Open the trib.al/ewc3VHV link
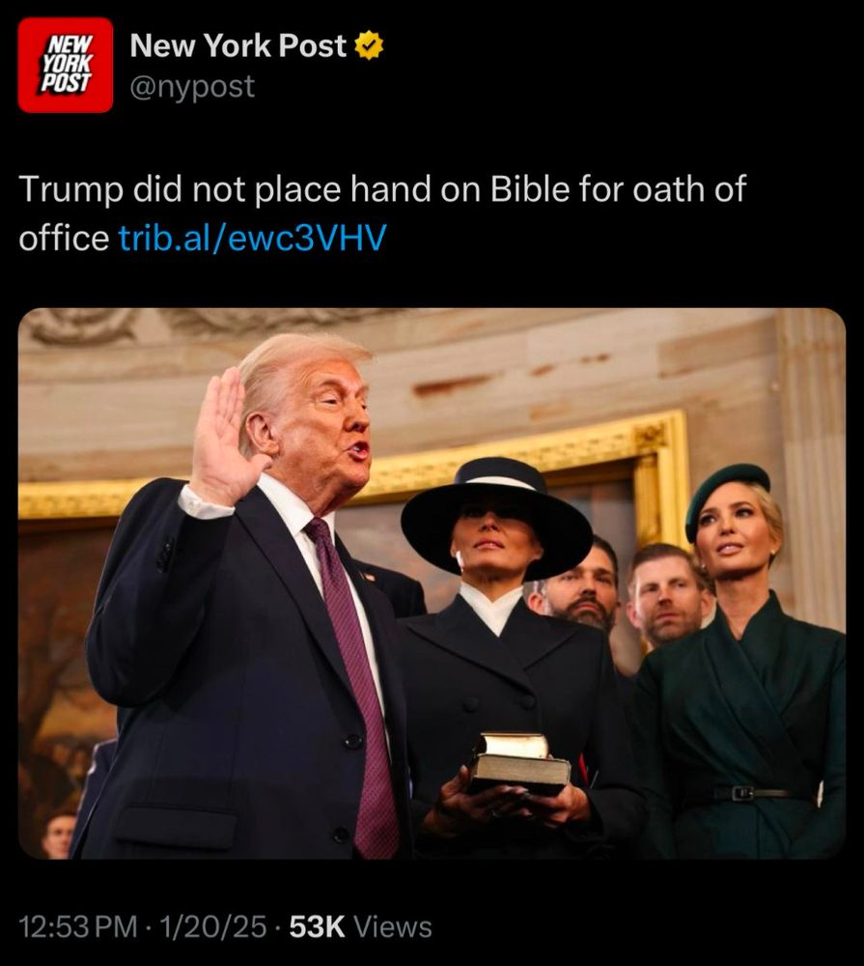Viewport: 864px width, 966px height. tap(253, 238)
